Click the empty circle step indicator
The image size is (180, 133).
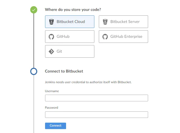click(34, 71)
